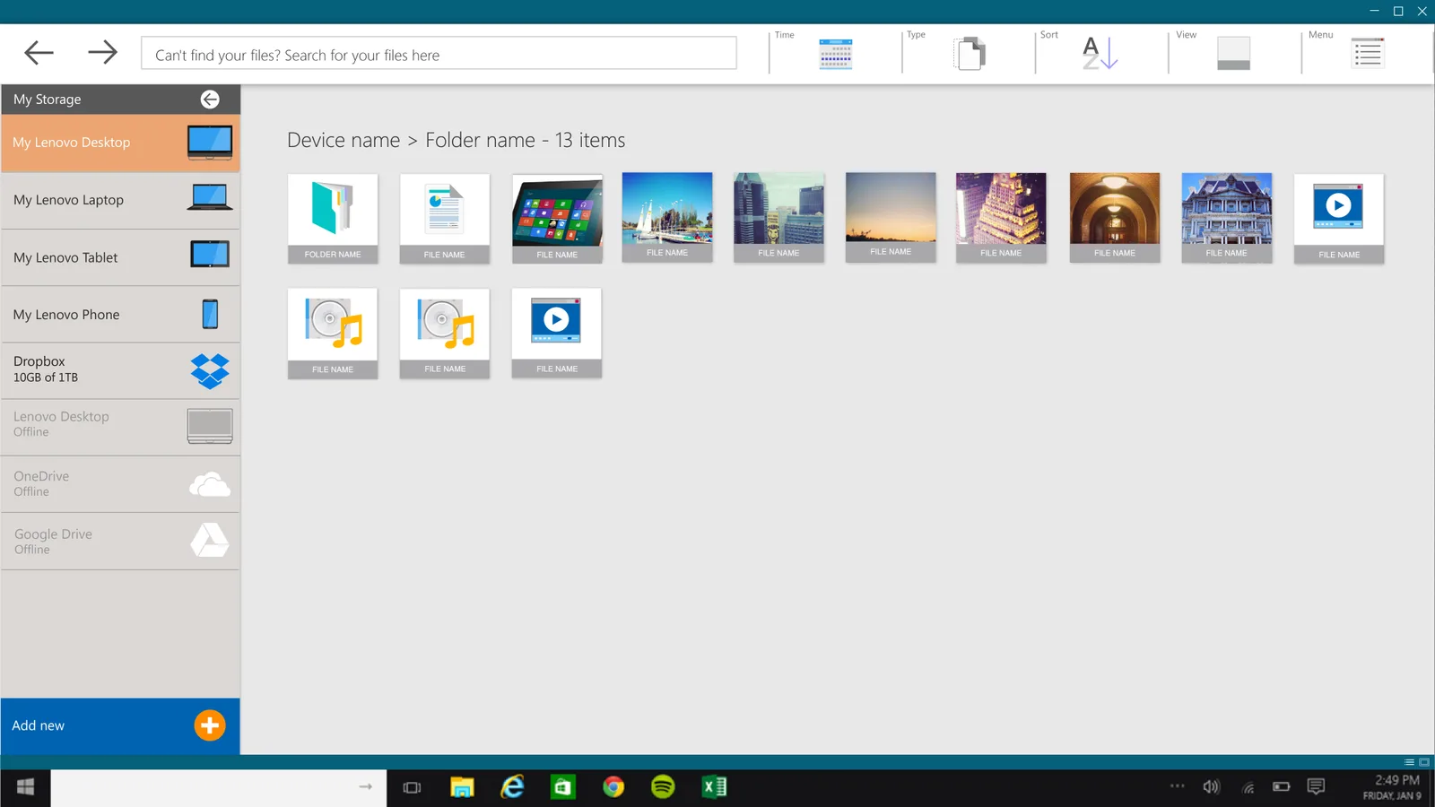Click the taskbar search box
Image resolution: width=1435 pixels, height=807 pixels.
pyautogui.click(x=219, y=787)
